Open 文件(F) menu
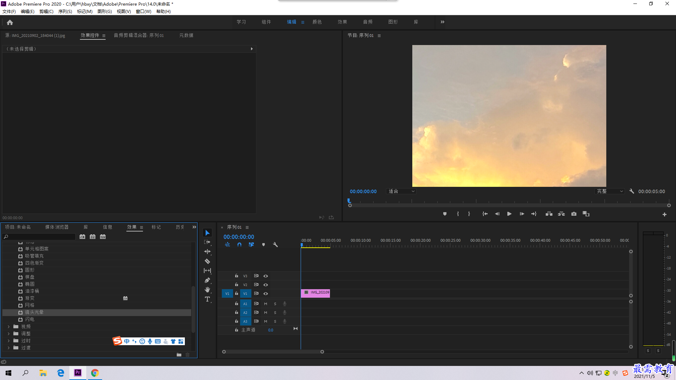676x380 pixels. [x=9, y=12]
